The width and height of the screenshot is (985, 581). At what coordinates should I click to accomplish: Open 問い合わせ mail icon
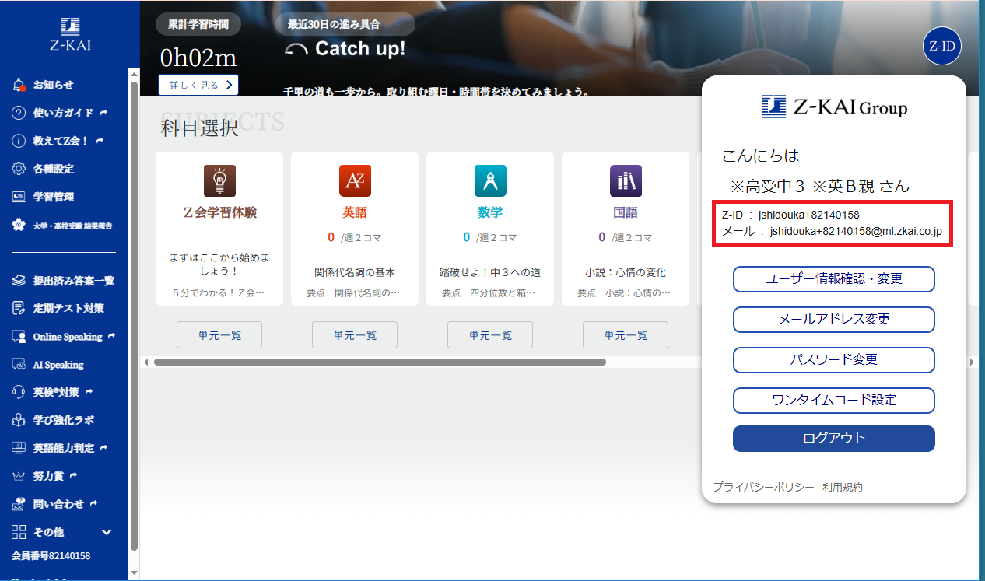[x=19, y=504]
